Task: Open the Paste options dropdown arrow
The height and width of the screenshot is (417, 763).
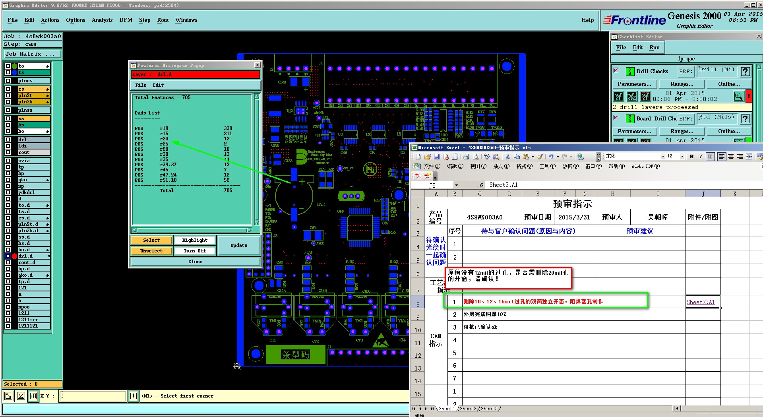Action: [533, 157]
